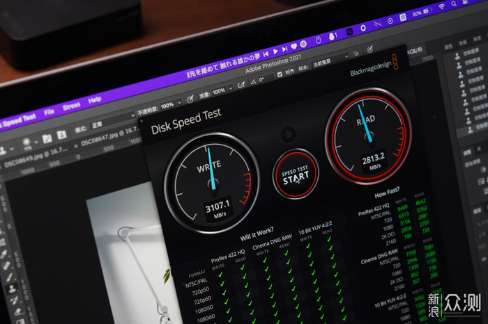Toggle the 对齐 aligned checkbox
The image size is (488, 324).
tap(280, 74)
